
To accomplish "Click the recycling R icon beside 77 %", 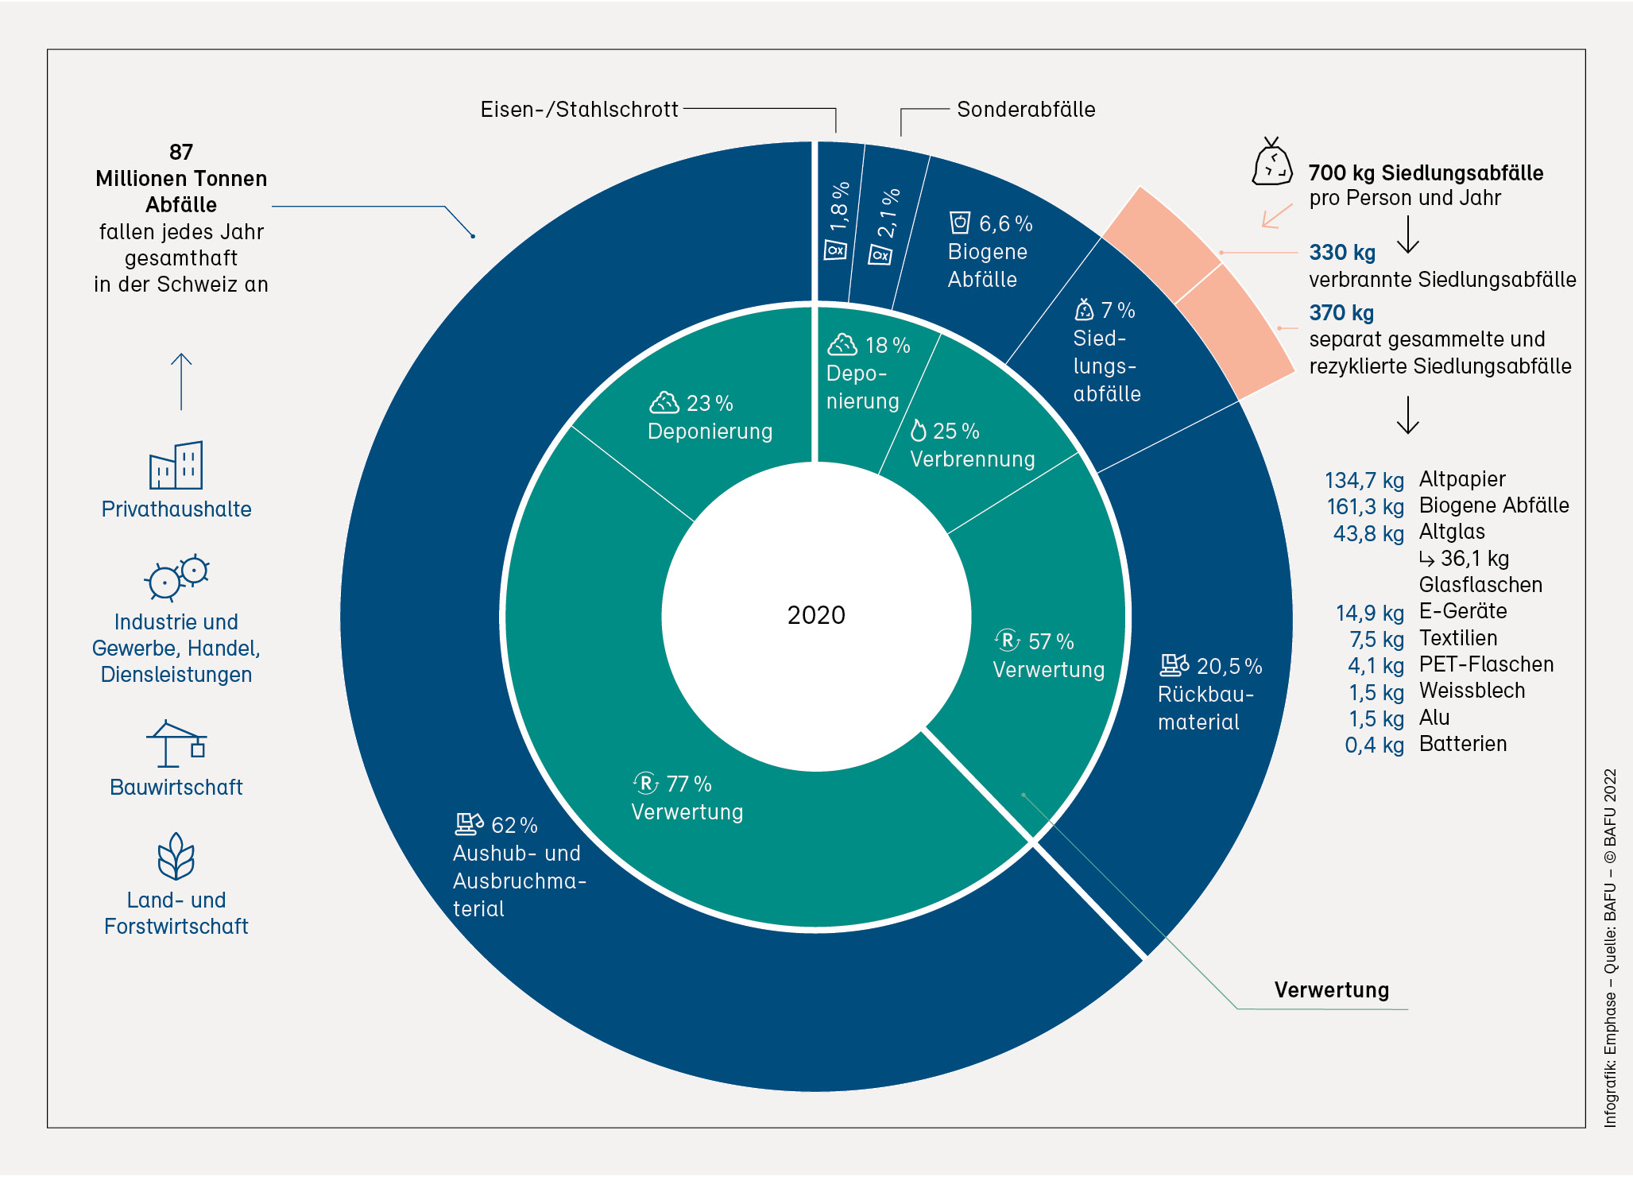I will click(x=646, y=784).
